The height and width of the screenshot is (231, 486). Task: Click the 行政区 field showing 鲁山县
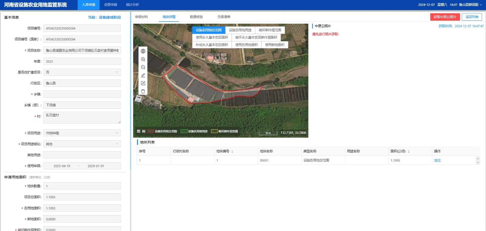pyautogui.click(x=82, y=83)
